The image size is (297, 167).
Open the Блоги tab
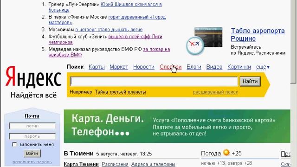[x=194, y=67]
